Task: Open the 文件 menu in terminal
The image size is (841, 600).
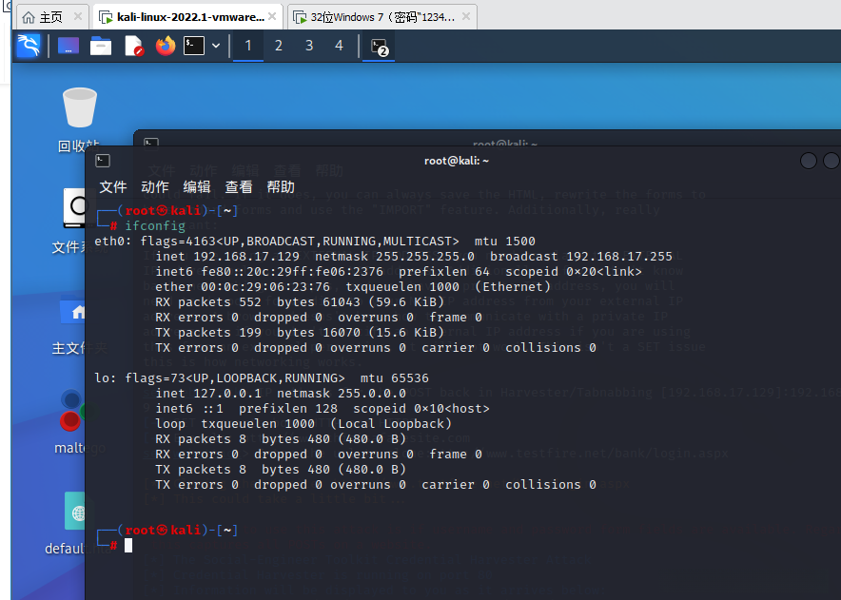Action: [113, 187]
